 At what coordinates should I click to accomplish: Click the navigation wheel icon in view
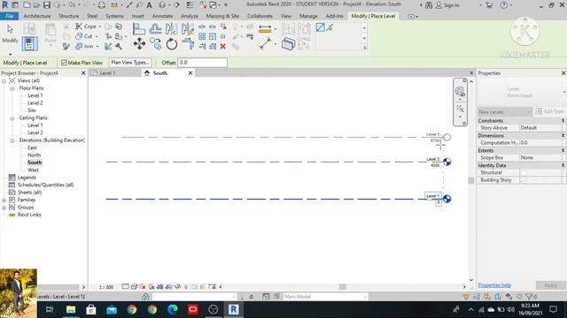coord(460,91)
